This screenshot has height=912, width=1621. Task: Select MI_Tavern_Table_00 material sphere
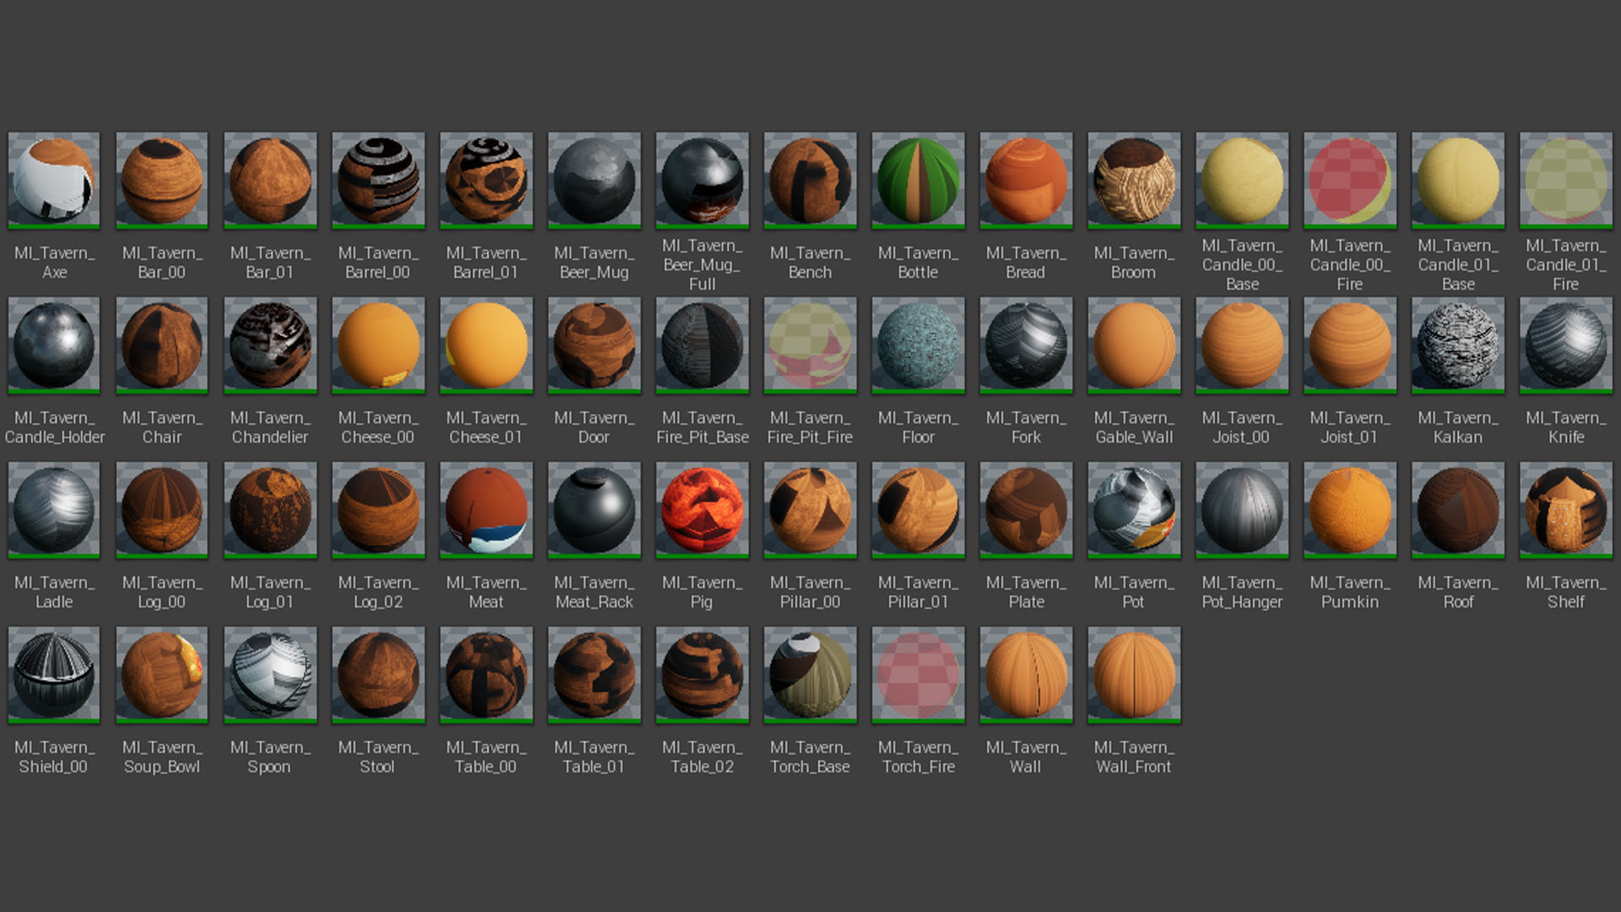pyautogui.click(x=486, y=674)
